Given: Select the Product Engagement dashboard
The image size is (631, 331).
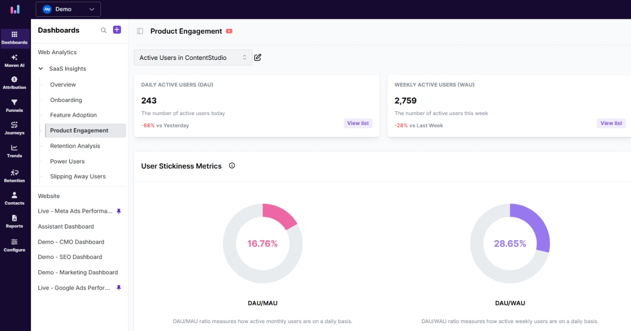Looking at the screenshot, I should tap(86, 130).
